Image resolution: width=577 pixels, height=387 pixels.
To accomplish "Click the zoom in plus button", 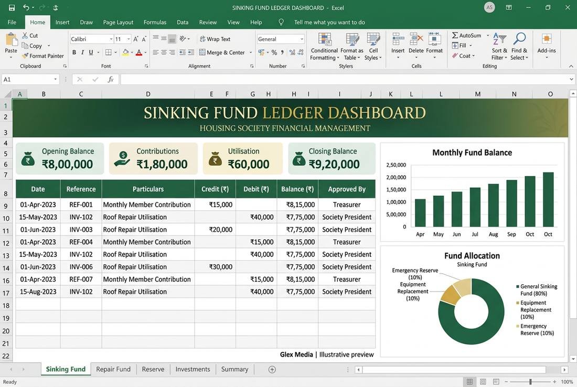I will tap(554, 381).
